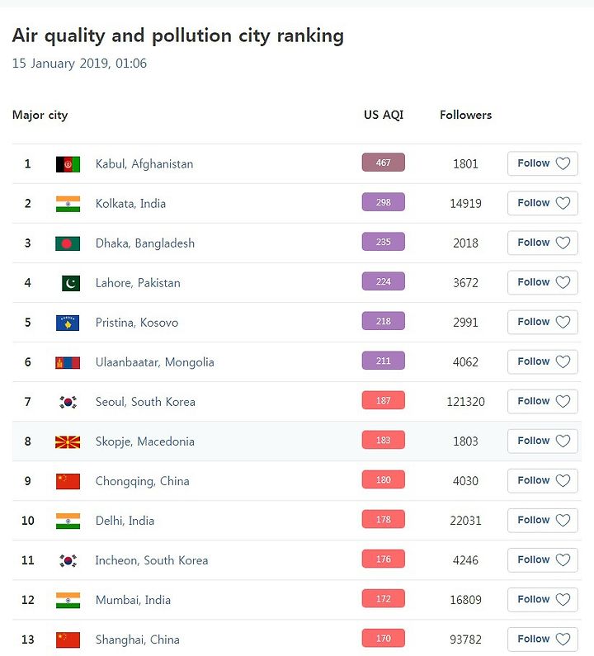
Task: Follow Delhi, India
Action: [x=543, y=521]
